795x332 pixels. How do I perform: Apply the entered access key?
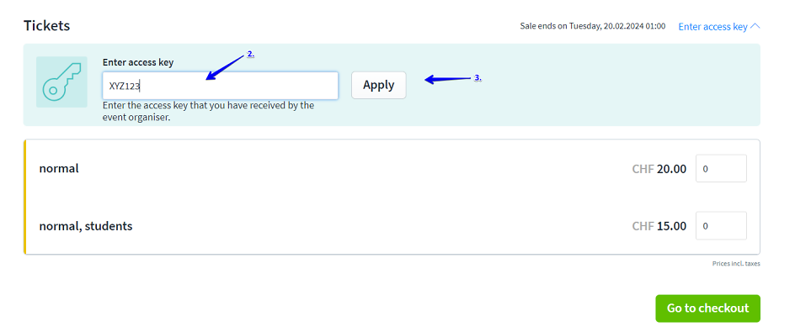379,85
